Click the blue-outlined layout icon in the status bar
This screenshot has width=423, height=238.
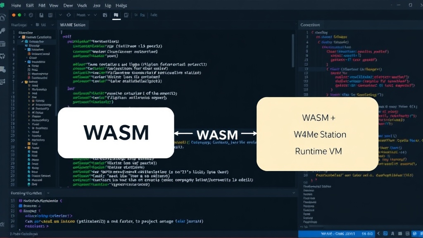pyautogui.click(x=385, y=234)
